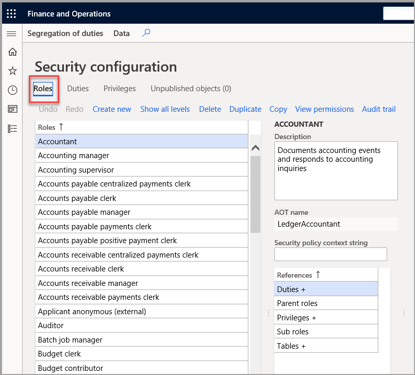Switch to the Duties tab
415x375 pixels.
coord(77,88)
